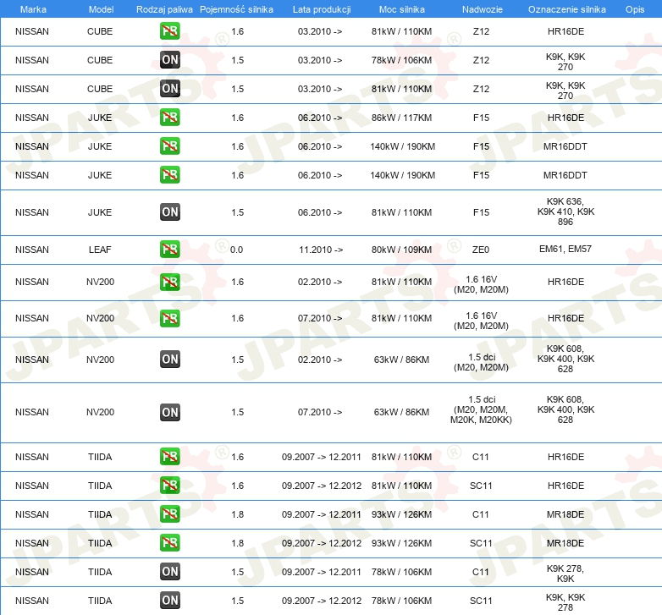The height and width of the screenshot is (615, 662).
Task: Select C11 body code in TIIDA 1.5 row
Action: click(x=481, y=572)
